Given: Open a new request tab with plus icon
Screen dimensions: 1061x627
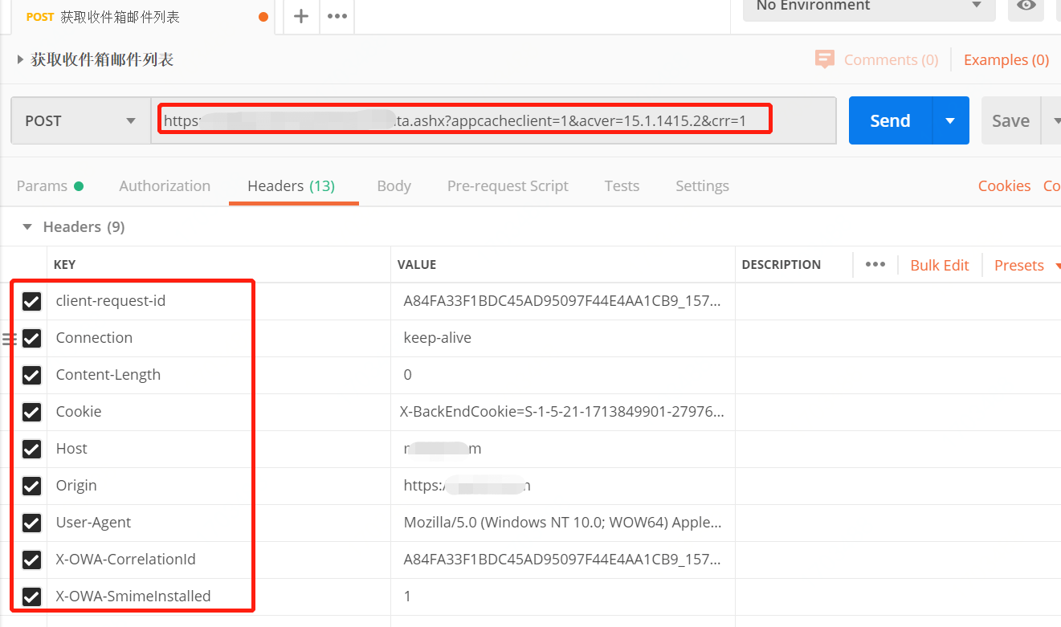Looking at the screenshot, I should [301, 16].
